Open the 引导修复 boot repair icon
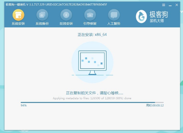This screenshot has height=133, width=183. click(x=90, y=15)
